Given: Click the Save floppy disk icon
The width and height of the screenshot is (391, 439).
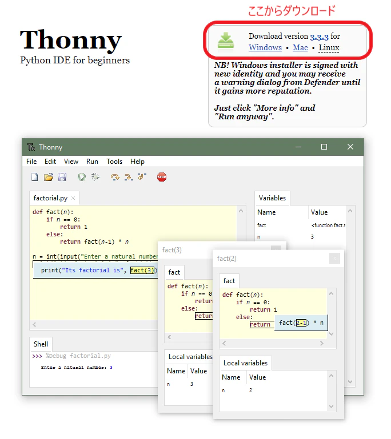Looking at the screenshot, I should (62, 177).
